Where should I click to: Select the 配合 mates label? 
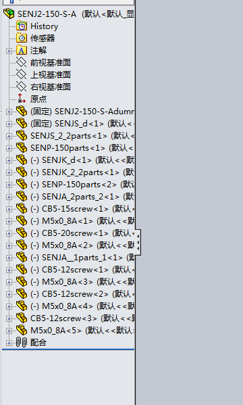click(38, 343)
